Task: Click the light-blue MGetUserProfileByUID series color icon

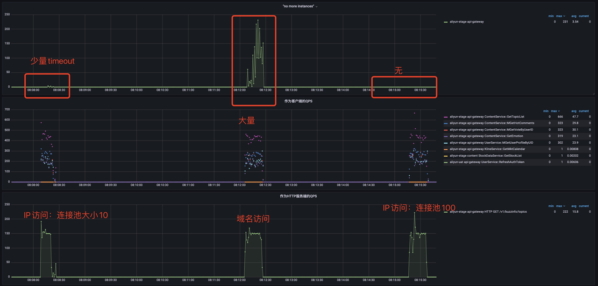Action: pos(446,143)
